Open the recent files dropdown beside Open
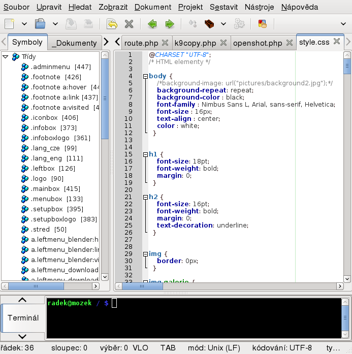Screen dimensions: 352x354 pyautogui.click(x=55, y=24)
